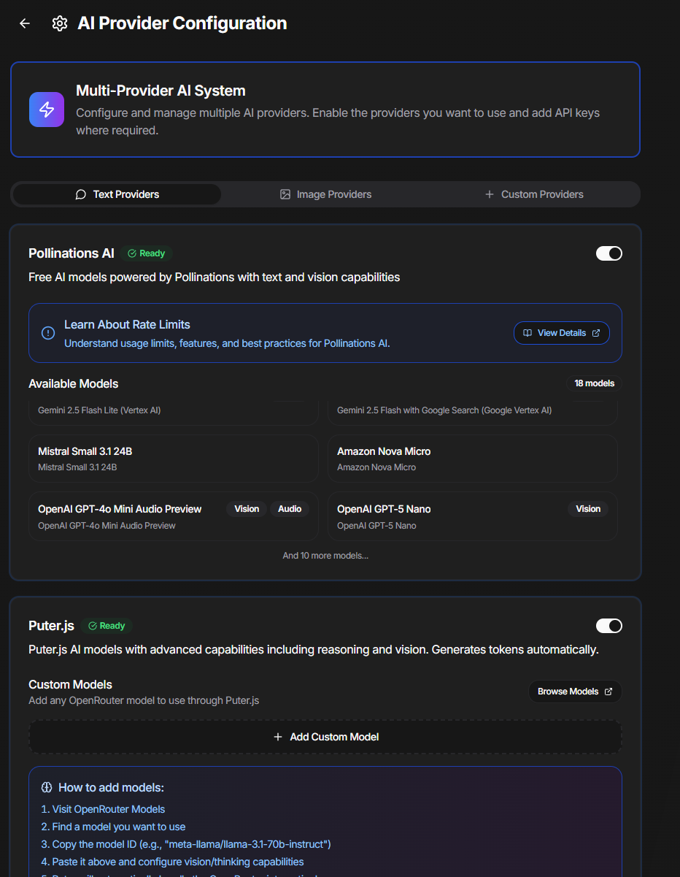Click the info icon beside Rate Limits
680x877 pixels.
(x=48, y=333)
